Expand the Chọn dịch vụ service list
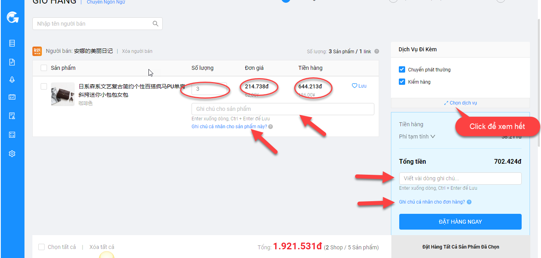The height and width of the screenshot is (258, 541). click(460, 103)
